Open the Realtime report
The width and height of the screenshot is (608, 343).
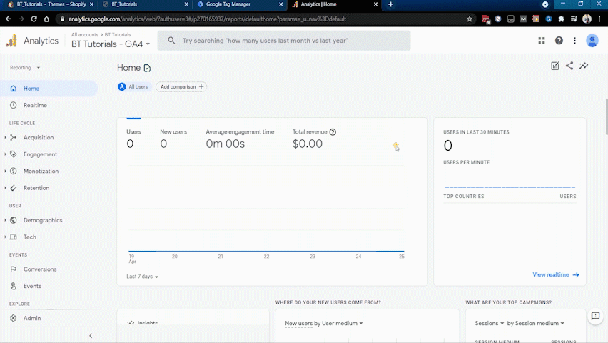click(x=35, y=105)
